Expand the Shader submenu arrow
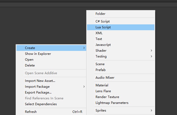This screenshot has height=115, width=177. click(151, 51)
